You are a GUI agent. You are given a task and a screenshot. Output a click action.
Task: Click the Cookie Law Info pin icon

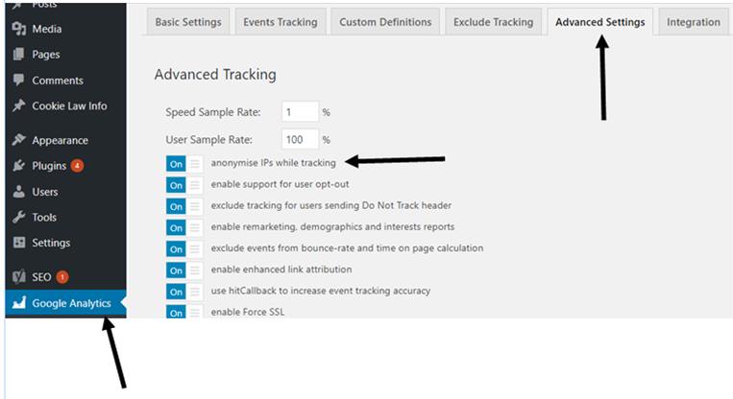(x=19, y=106)
